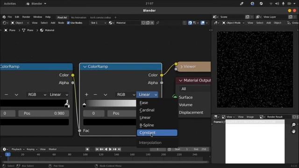Screen dimensions: 299x168
Task: Add a new workspace with plus icon
Action: pos(115,18)
